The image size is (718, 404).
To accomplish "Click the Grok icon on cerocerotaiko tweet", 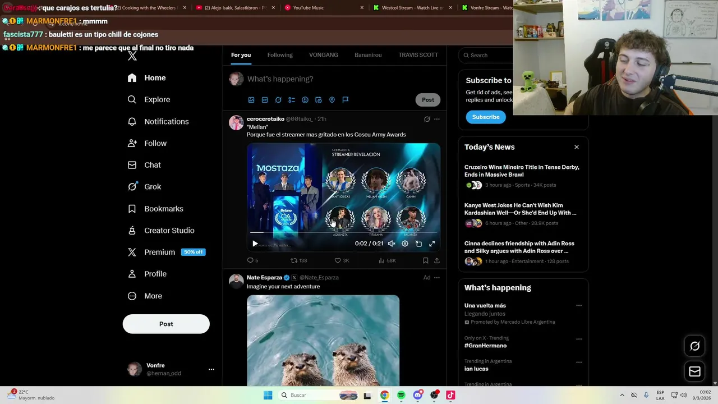I will (427, 119).
